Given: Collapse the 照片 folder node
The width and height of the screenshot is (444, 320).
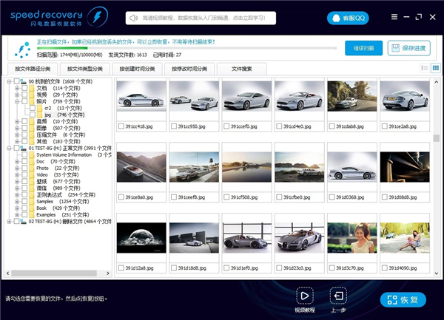Looking at the screenshot, I should click(16, 101).
